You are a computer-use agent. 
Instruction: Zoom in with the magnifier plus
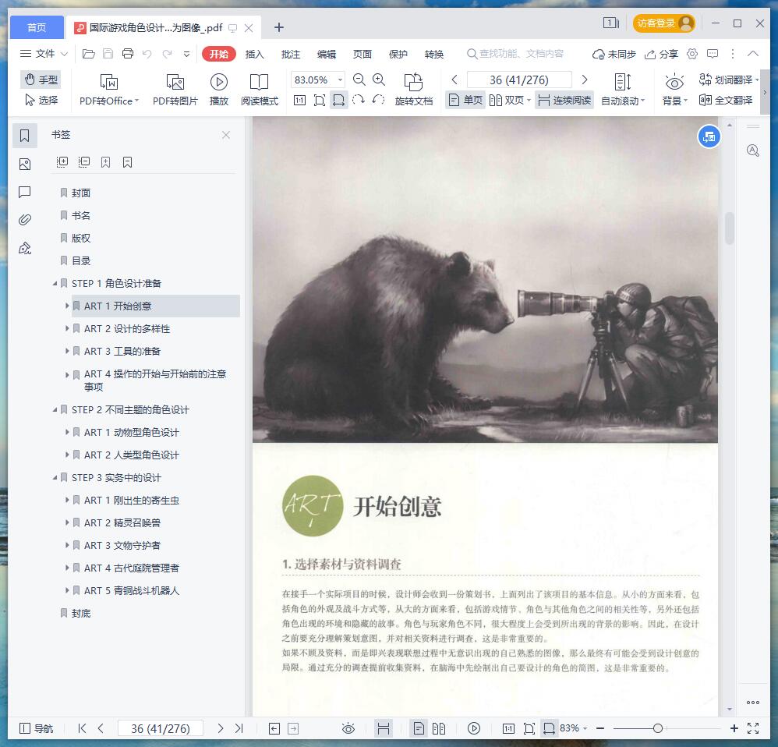379,80
